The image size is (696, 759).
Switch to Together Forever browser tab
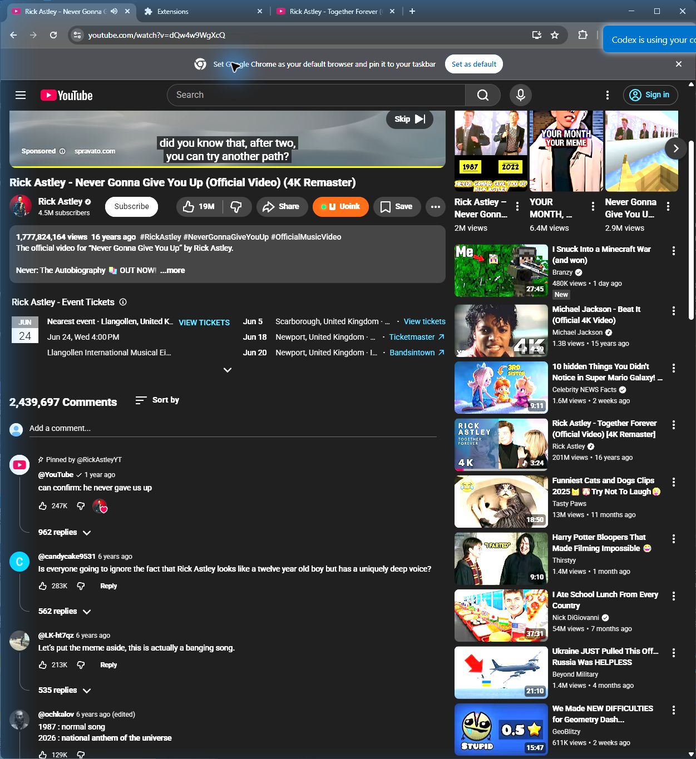(x=337, y=11)
